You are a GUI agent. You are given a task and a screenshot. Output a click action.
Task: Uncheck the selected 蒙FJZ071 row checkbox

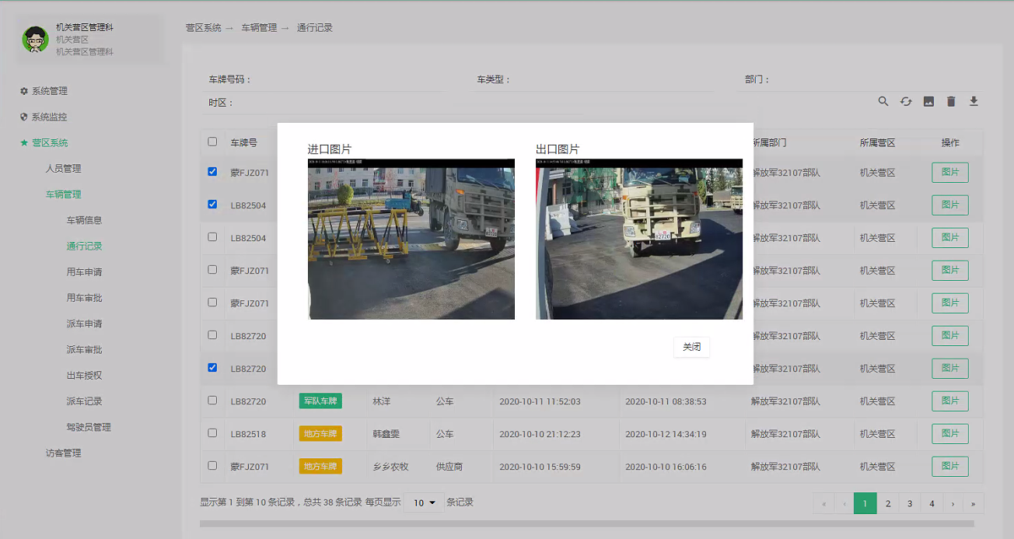(x=212, y=171)
